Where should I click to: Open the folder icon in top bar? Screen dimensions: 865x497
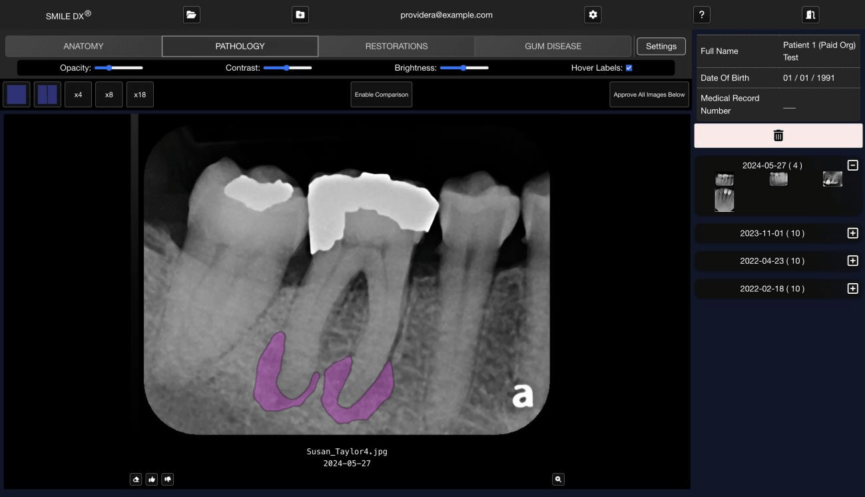(192, 15)
